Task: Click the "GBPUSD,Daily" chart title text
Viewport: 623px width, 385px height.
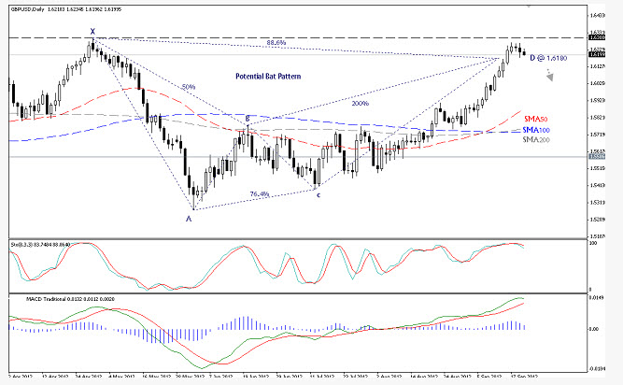Action: [x=27, y=9]
